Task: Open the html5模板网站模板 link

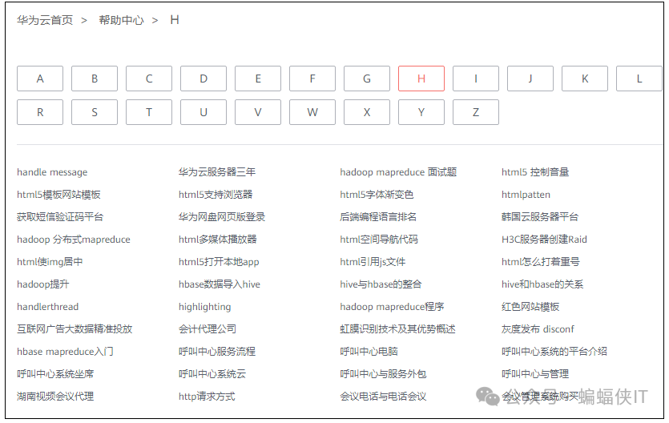Action: click(58, 195)
